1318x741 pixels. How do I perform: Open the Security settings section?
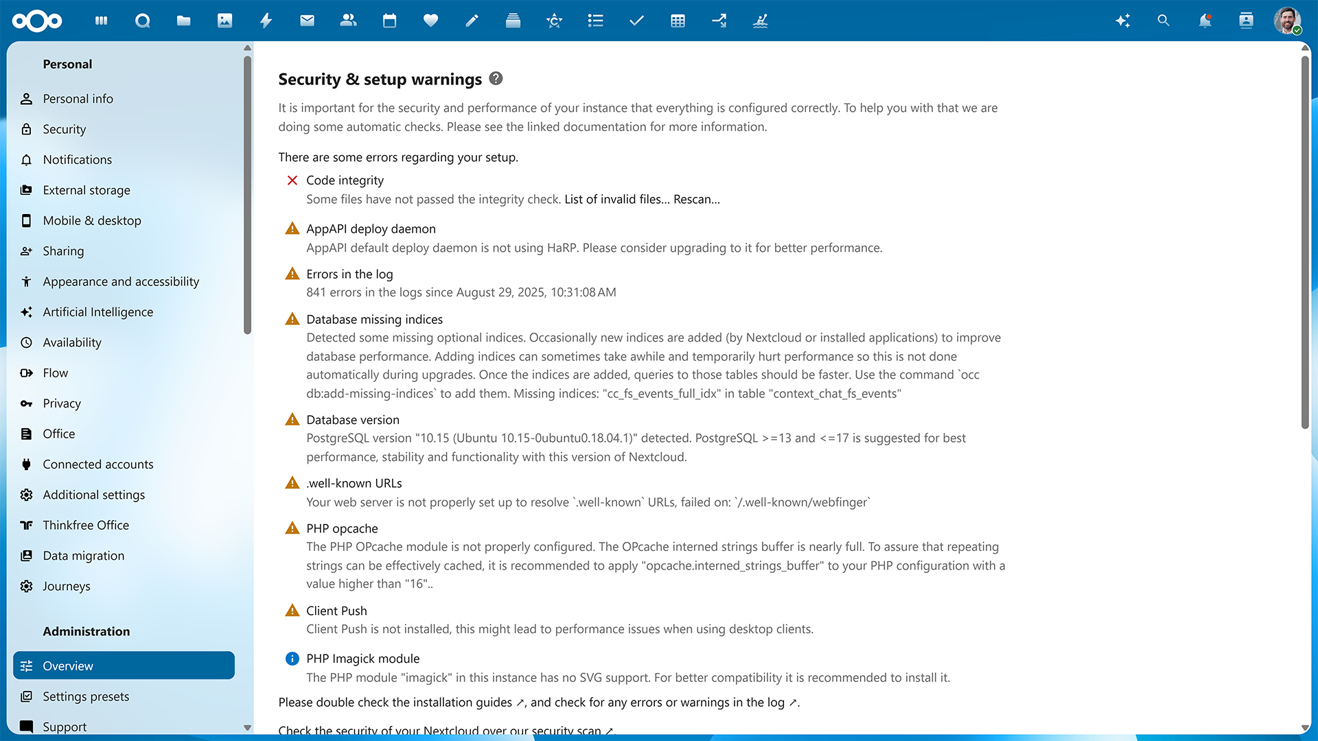click(x=65, y=129)
